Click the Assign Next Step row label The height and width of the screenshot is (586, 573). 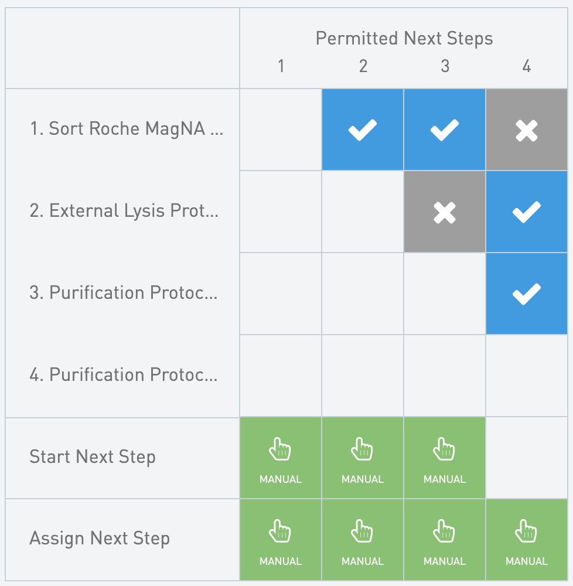click(100, 539)
